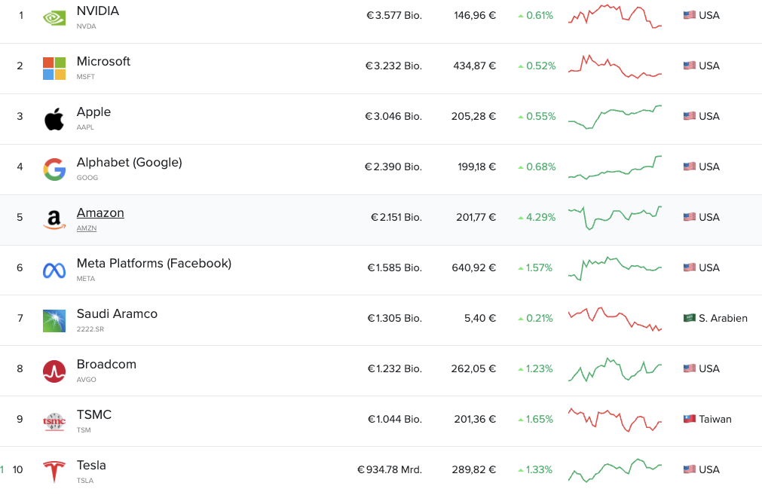
Task: Click the Saudi Aramco logo
Action: tap(54, 321)
